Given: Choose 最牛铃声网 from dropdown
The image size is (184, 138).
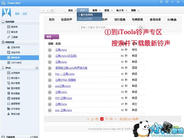Looking at the screenshot, I should (89, 15).
